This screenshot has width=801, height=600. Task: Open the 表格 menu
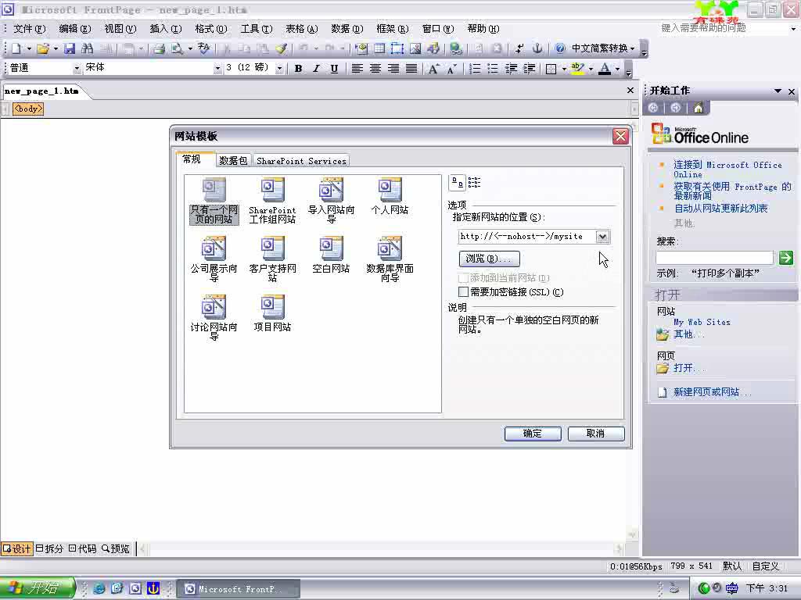[301, 29]
